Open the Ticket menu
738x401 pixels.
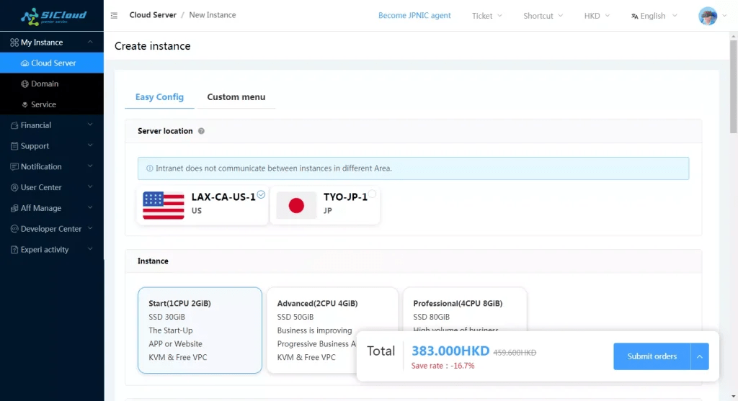pos(487,16)
